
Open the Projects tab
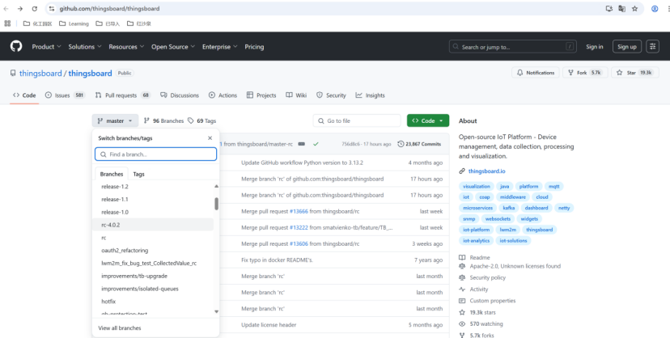(x=261, y=95)
